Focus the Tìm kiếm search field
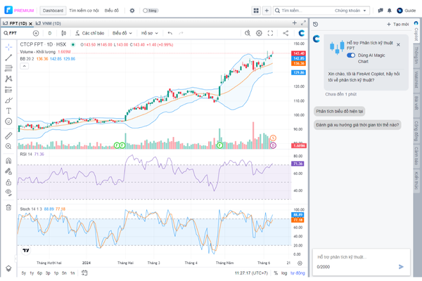The image size is (422, 281). [x=302, y=11]
